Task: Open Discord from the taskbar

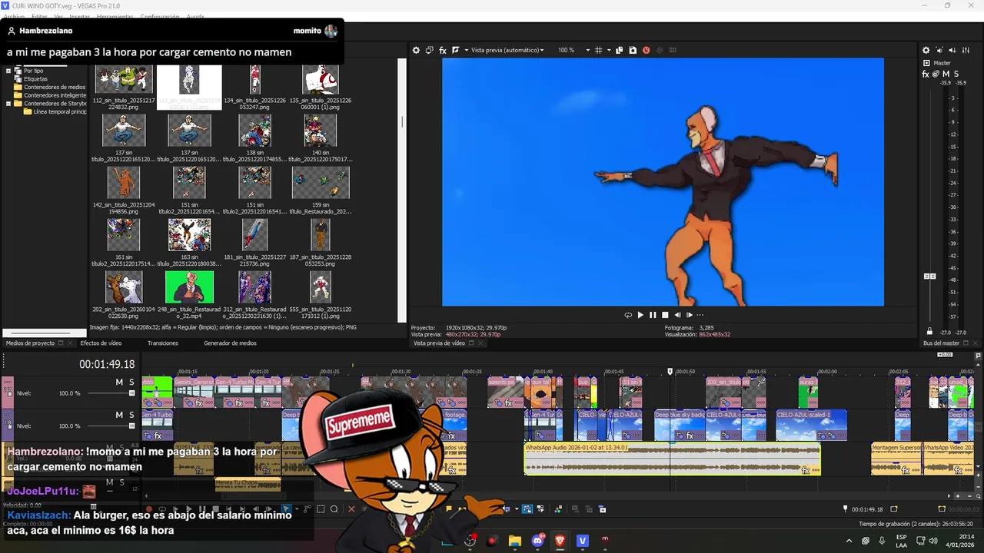Action: click(x=537, y=541)
